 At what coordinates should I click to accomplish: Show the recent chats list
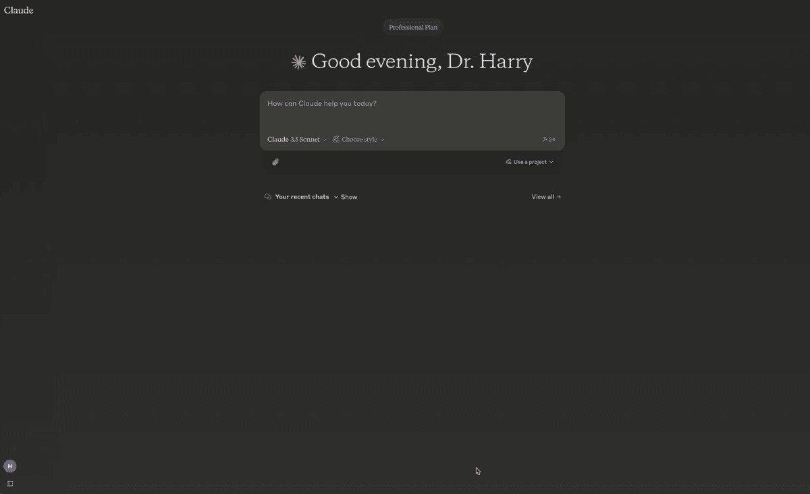click(x=346, y=197)
